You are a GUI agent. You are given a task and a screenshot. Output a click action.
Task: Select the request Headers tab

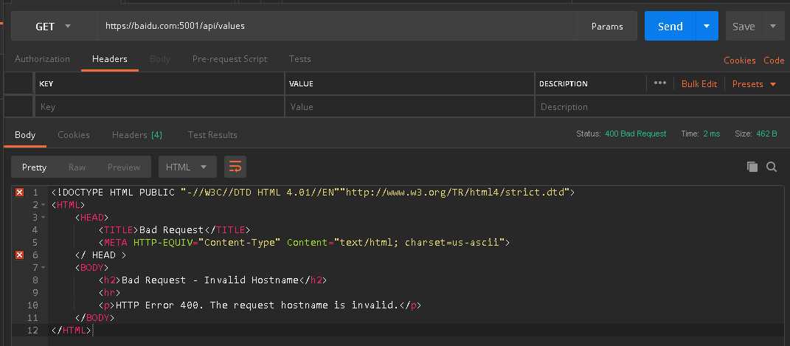109,59
